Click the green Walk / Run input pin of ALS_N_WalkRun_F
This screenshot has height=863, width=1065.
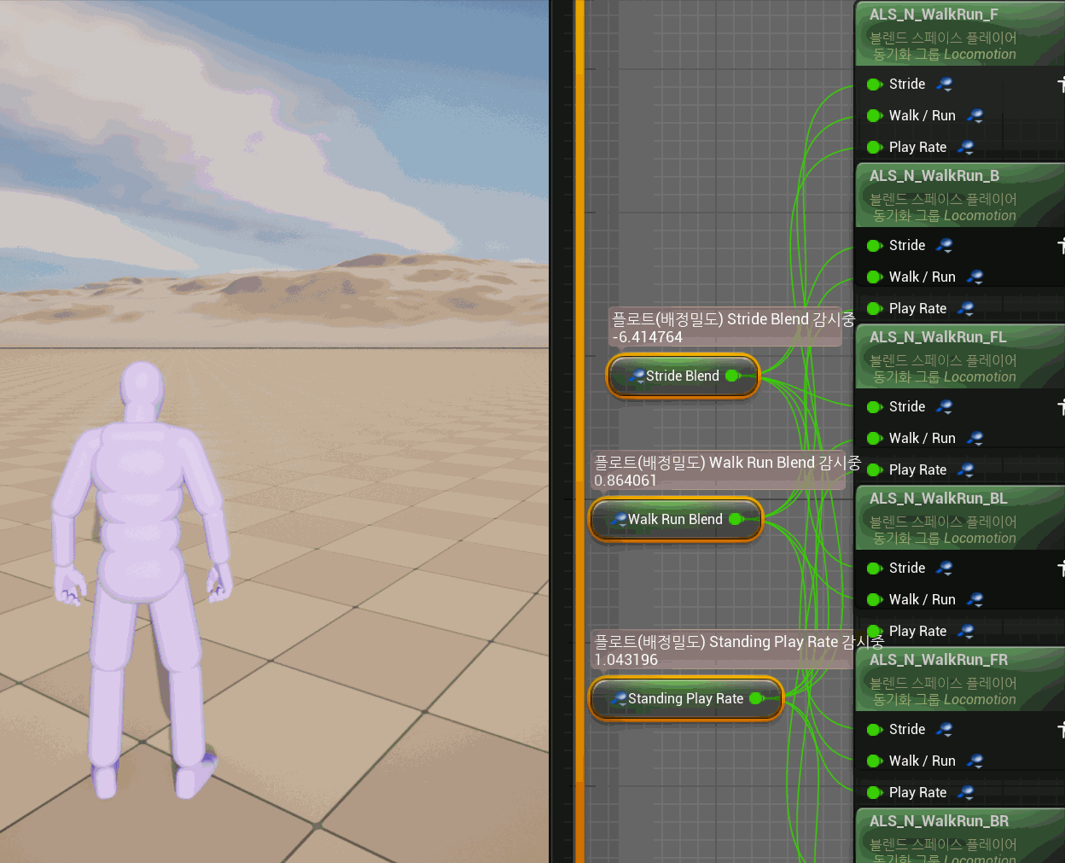[x=874, y=116]
